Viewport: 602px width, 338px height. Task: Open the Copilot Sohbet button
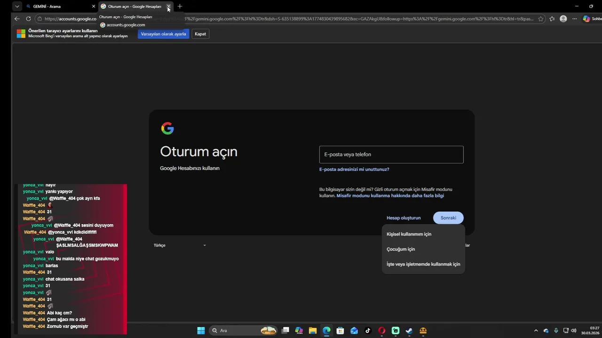(592, 19)
